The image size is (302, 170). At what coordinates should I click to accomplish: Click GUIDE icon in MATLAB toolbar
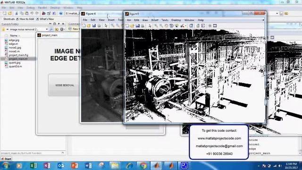pyautogui.click(x=49, y=13)
